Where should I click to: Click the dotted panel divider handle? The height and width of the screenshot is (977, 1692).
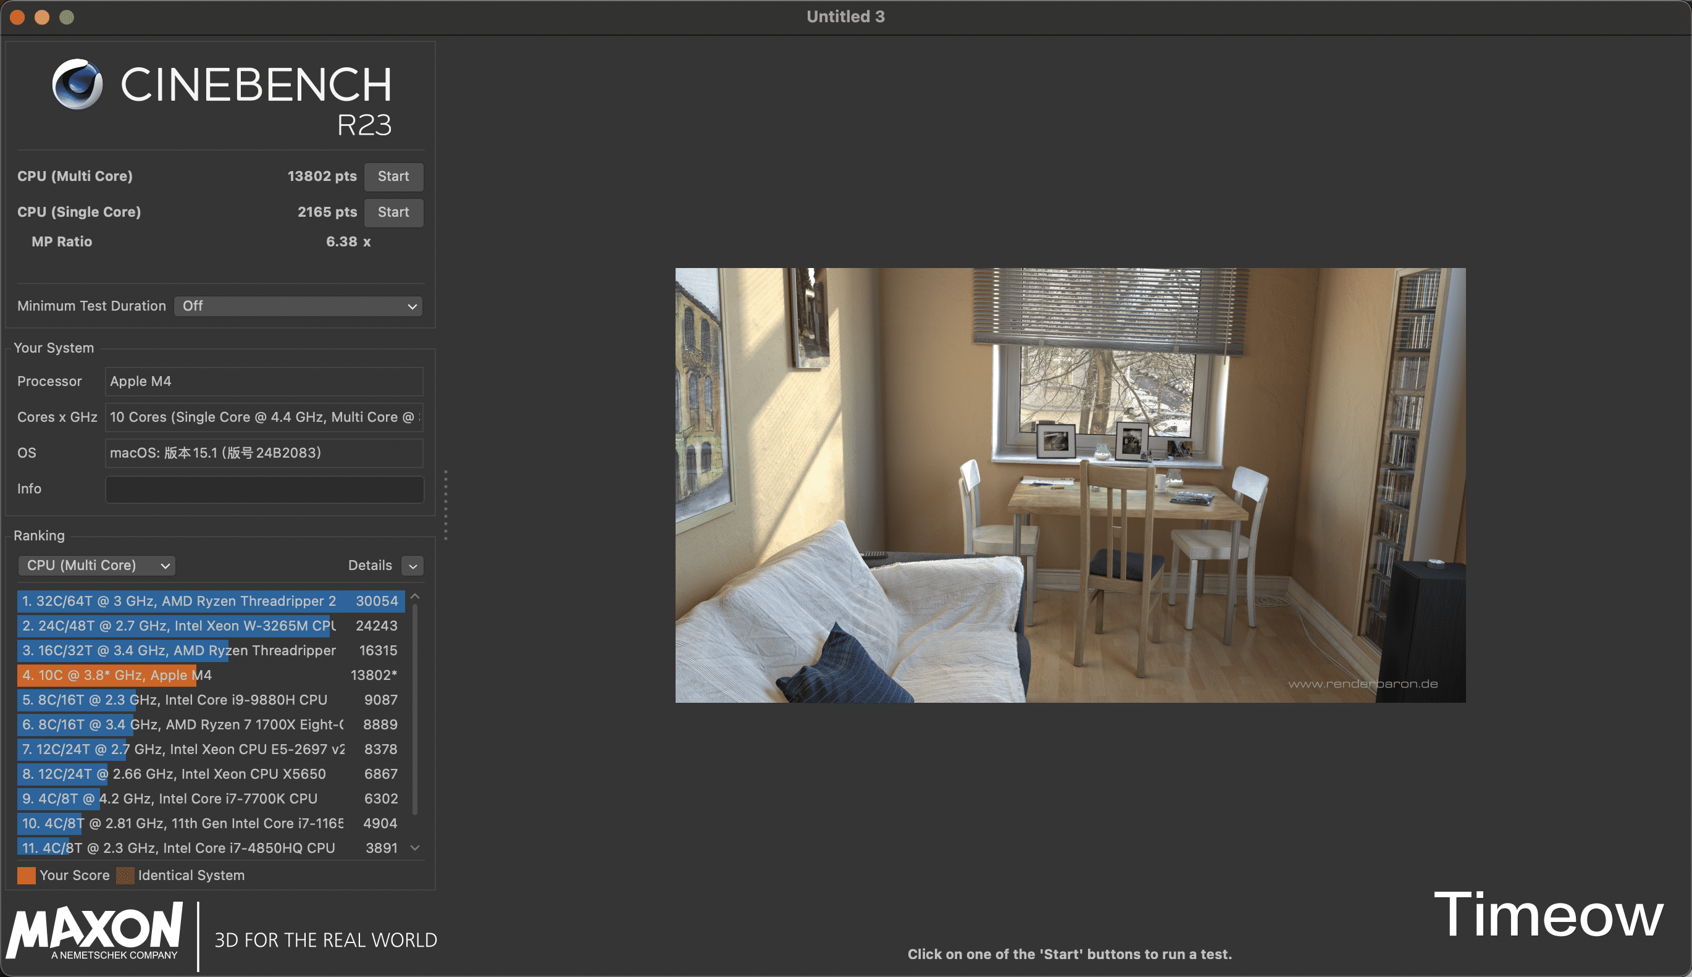tap(445, 505)
